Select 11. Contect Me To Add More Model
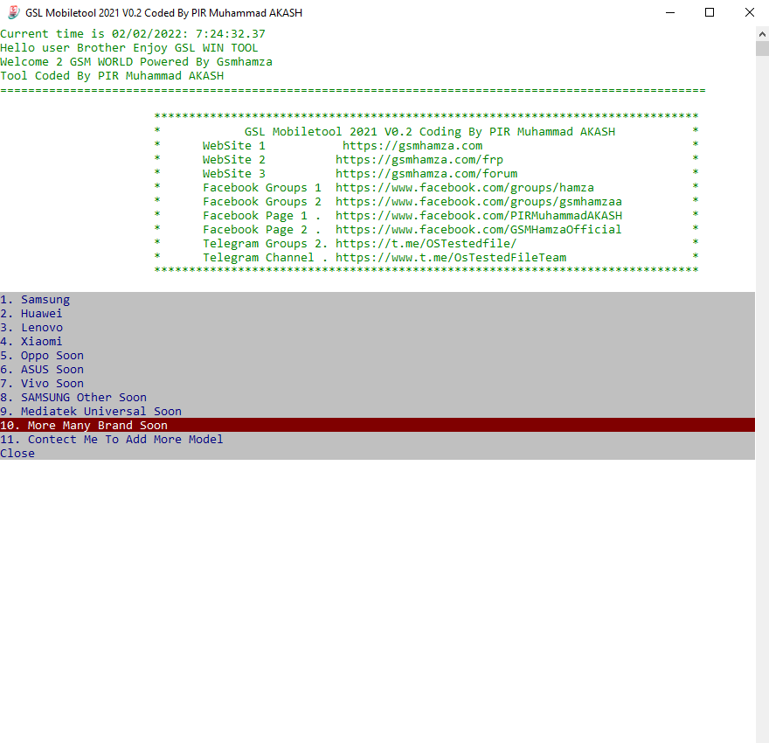This screenshot has width=769, height=743. [378, 439]
